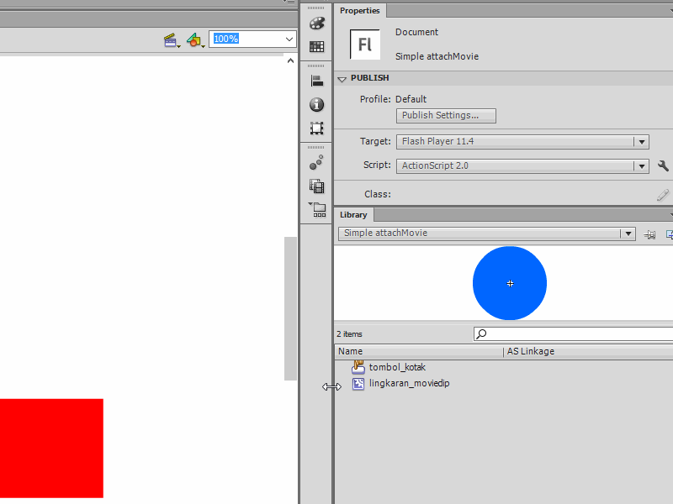Open the stage zoom percentage dropdown
The image size is (673, 504).
coord(289,39)
